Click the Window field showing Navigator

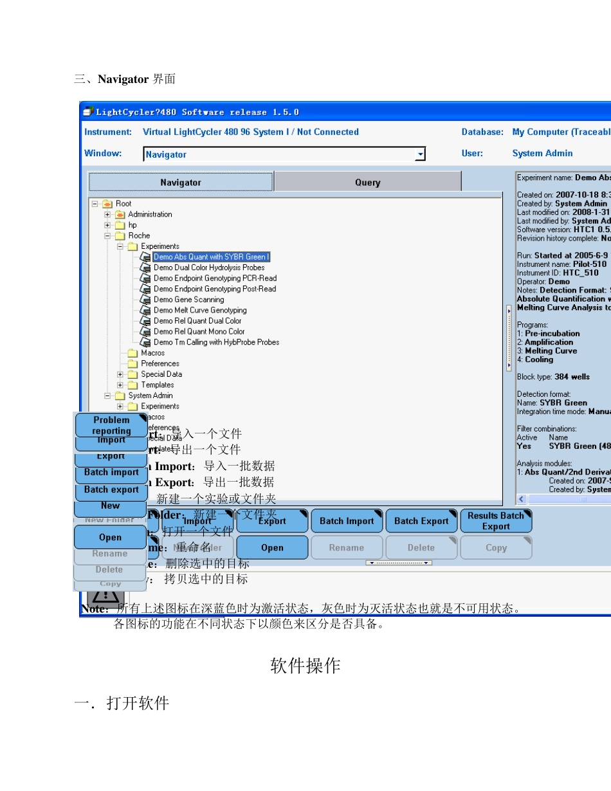point(284,154)
